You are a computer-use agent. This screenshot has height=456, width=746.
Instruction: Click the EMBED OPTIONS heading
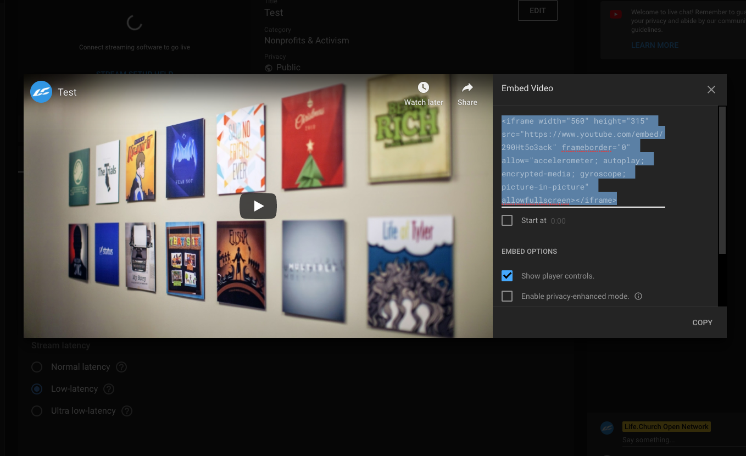[x=529, y=251]
